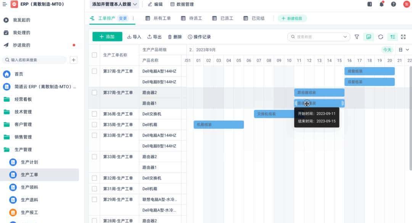Open the notification bell icon

(381, 4)
